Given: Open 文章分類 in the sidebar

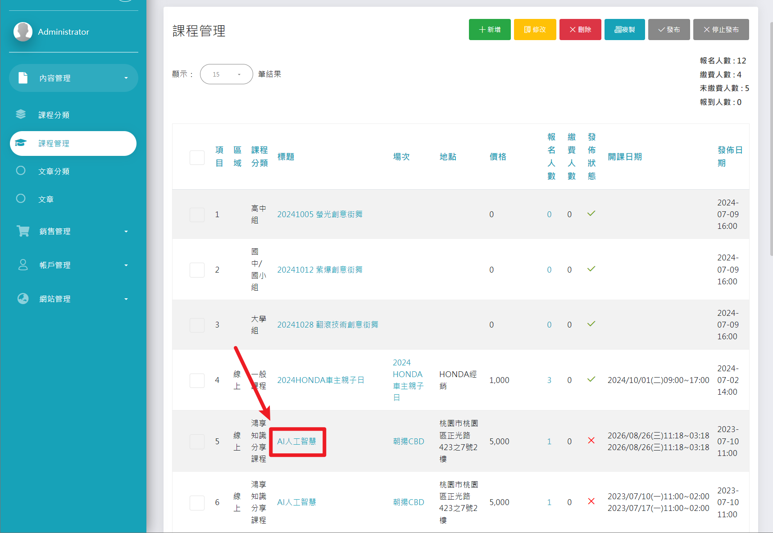Looking at the screenshot, I should (x=54, y=171).
